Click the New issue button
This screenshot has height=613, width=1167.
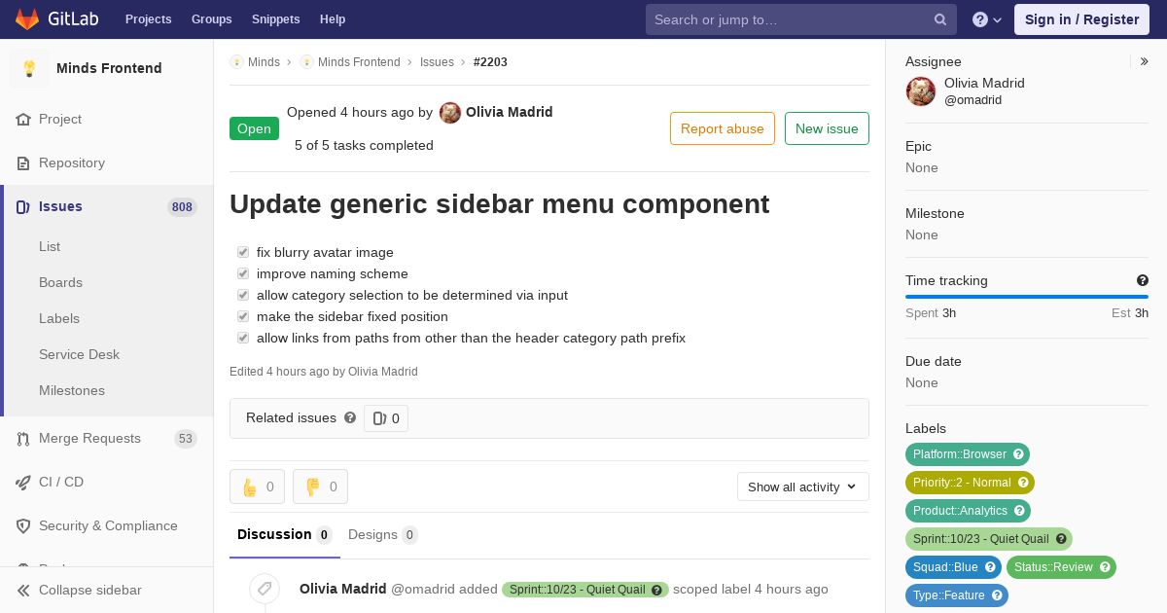pos(827,128)
